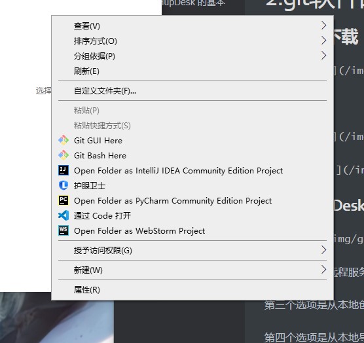
Task: Choose 粘贴快捷方式(S) entry
Action: (x=192, y=125)
